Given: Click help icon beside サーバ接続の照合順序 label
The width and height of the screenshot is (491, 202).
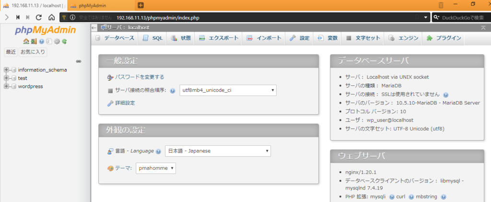Looking at the screenshot, I should [172, 90].
